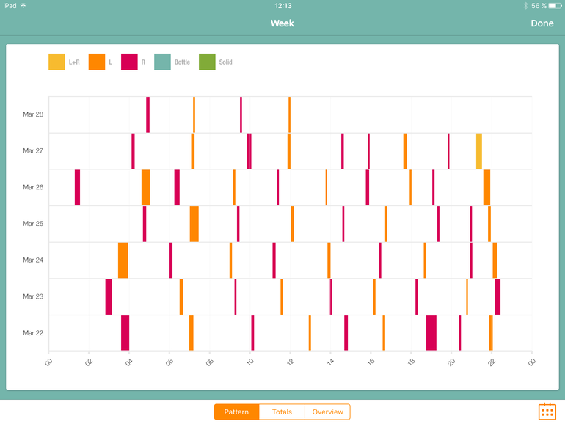
Task: Switch to the Totals tab
Action: click(x=282, y=412)
